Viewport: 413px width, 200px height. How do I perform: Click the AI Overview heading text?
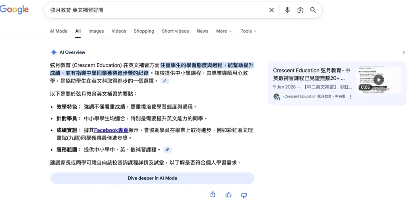click(x=73, y=52)
